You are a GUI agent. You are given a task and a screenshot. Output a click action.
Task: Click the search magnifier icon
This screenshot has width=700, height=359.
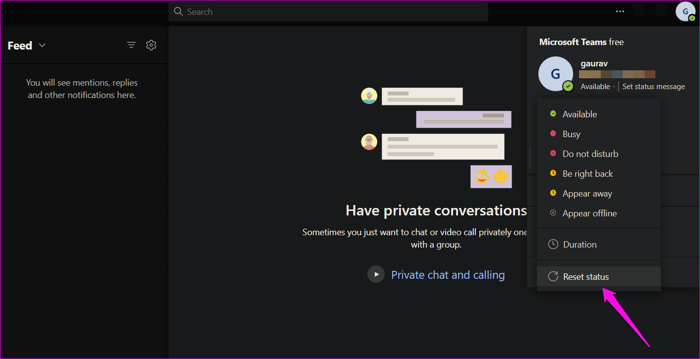click(178, 12)
